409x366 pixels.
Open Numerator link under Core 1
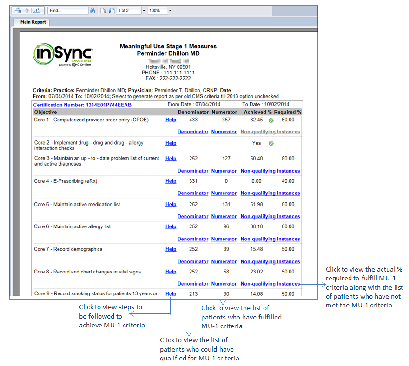point(224,132)
